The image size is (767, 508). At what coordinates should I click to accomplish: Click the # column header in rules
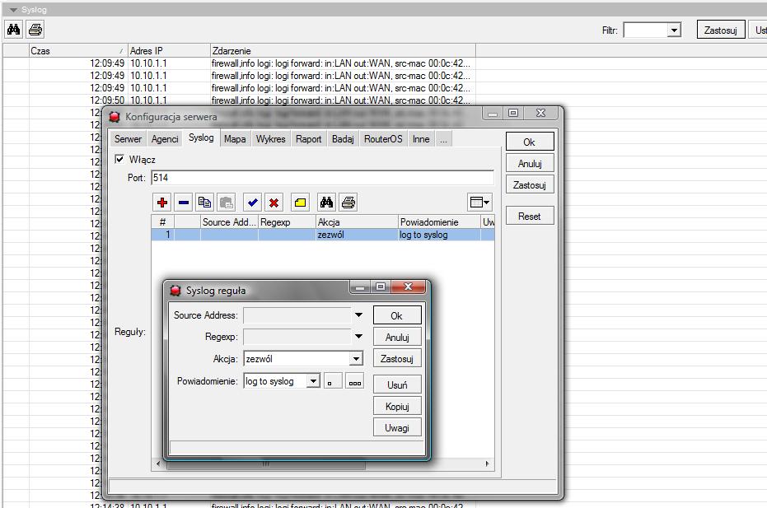click(x=162, y=222)
